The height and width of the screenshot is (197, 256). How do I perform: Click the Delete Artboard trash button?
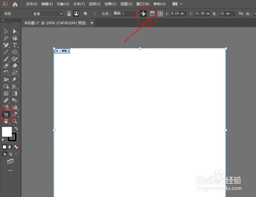click(x=94, y=14)
